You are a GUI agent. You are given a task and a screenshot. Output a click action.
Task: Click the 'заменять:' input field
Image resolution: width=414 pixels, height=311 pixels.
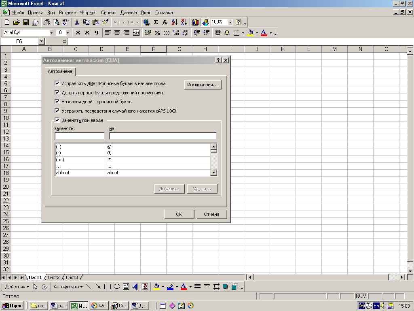coord(80,136)
